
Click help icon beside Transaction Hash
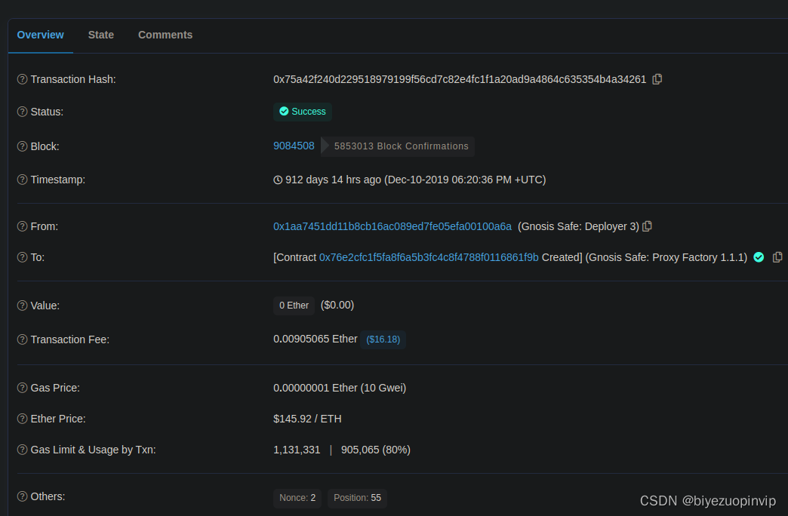[x=23, y=79]
